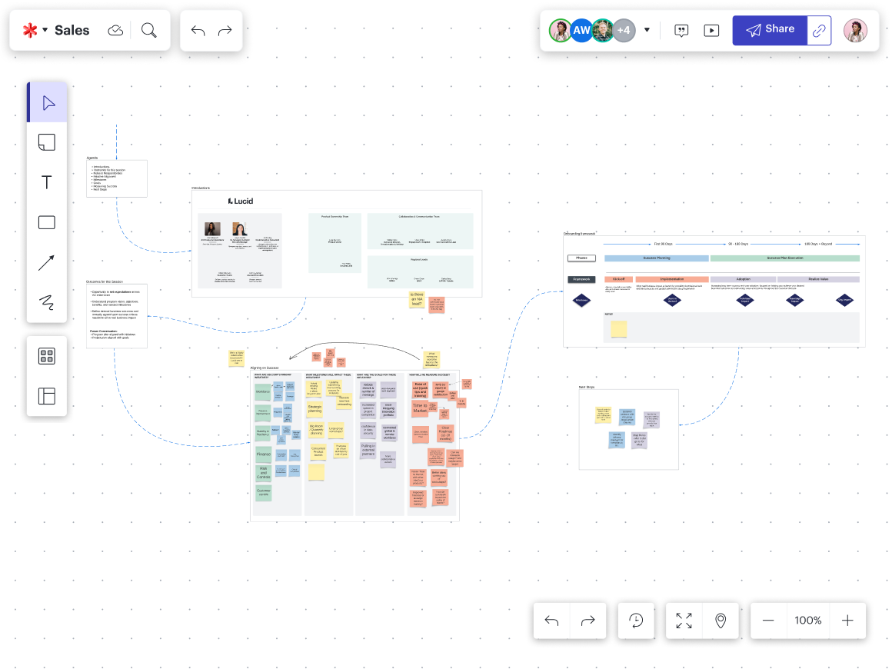Viewport: 892px width, 669px height.
Task: Check the cloud save status icon
Action: click(x=115, y=31)
